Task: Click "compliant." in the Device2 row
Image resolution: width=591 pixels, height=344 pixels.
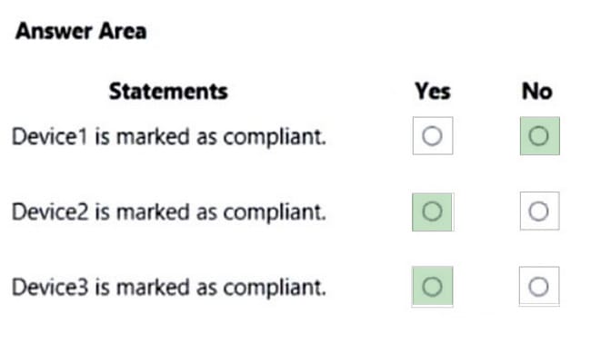Action: click(x=275, y=212)
